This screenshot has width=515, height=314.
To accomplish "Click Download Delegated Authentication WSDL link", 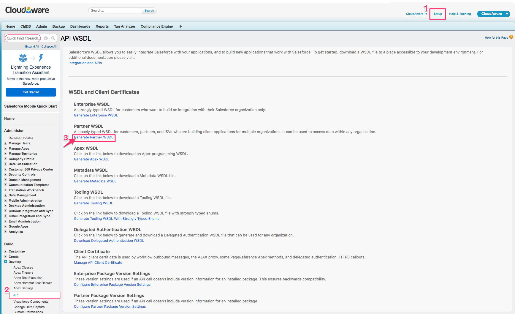I will pos(109,241).
